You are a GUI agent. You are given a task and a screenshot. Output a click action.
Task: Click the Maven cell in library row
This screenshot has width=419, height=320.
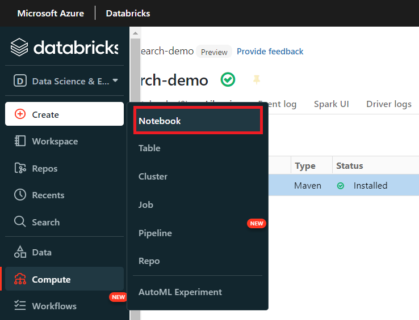tap(308, 185)
